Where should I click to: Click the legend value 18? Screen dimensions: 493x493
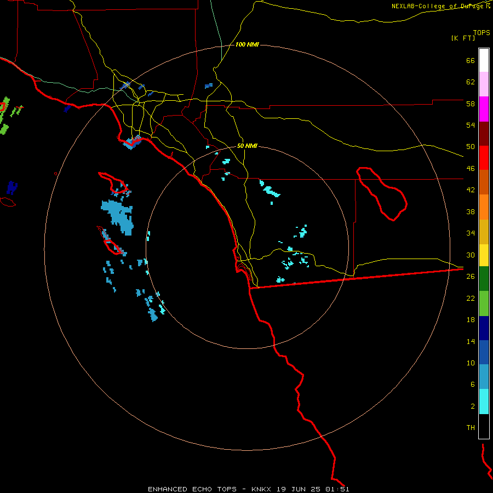click(x=471, y=320)
